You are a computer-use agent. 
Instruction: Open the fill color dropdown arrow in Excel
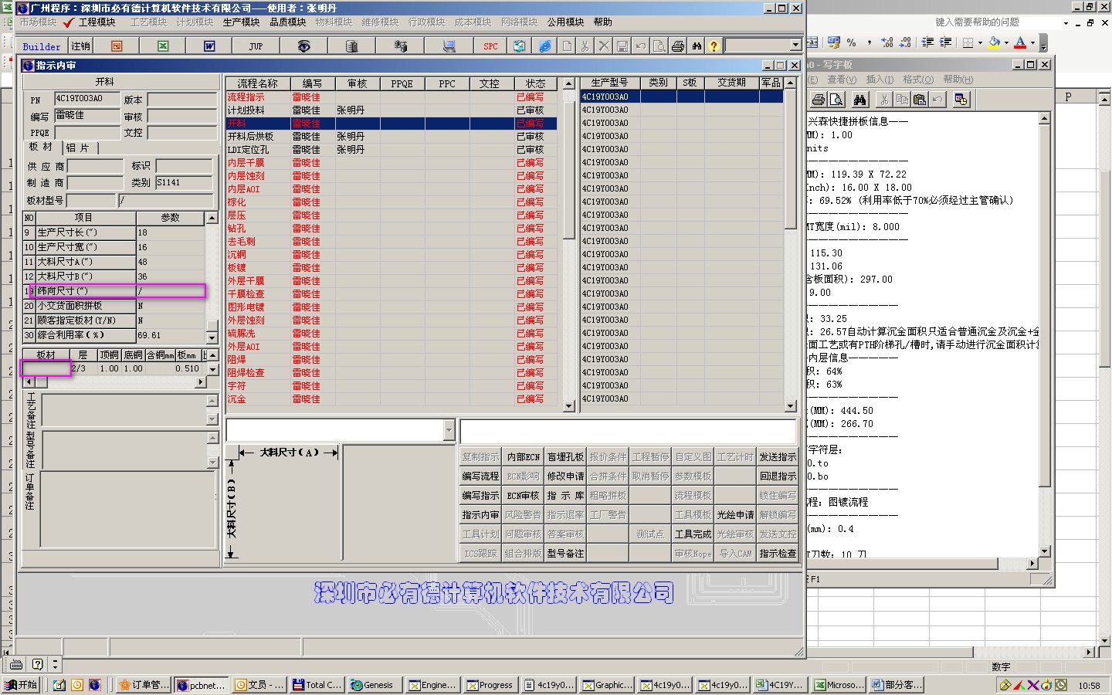click(x=1006, y=42)
